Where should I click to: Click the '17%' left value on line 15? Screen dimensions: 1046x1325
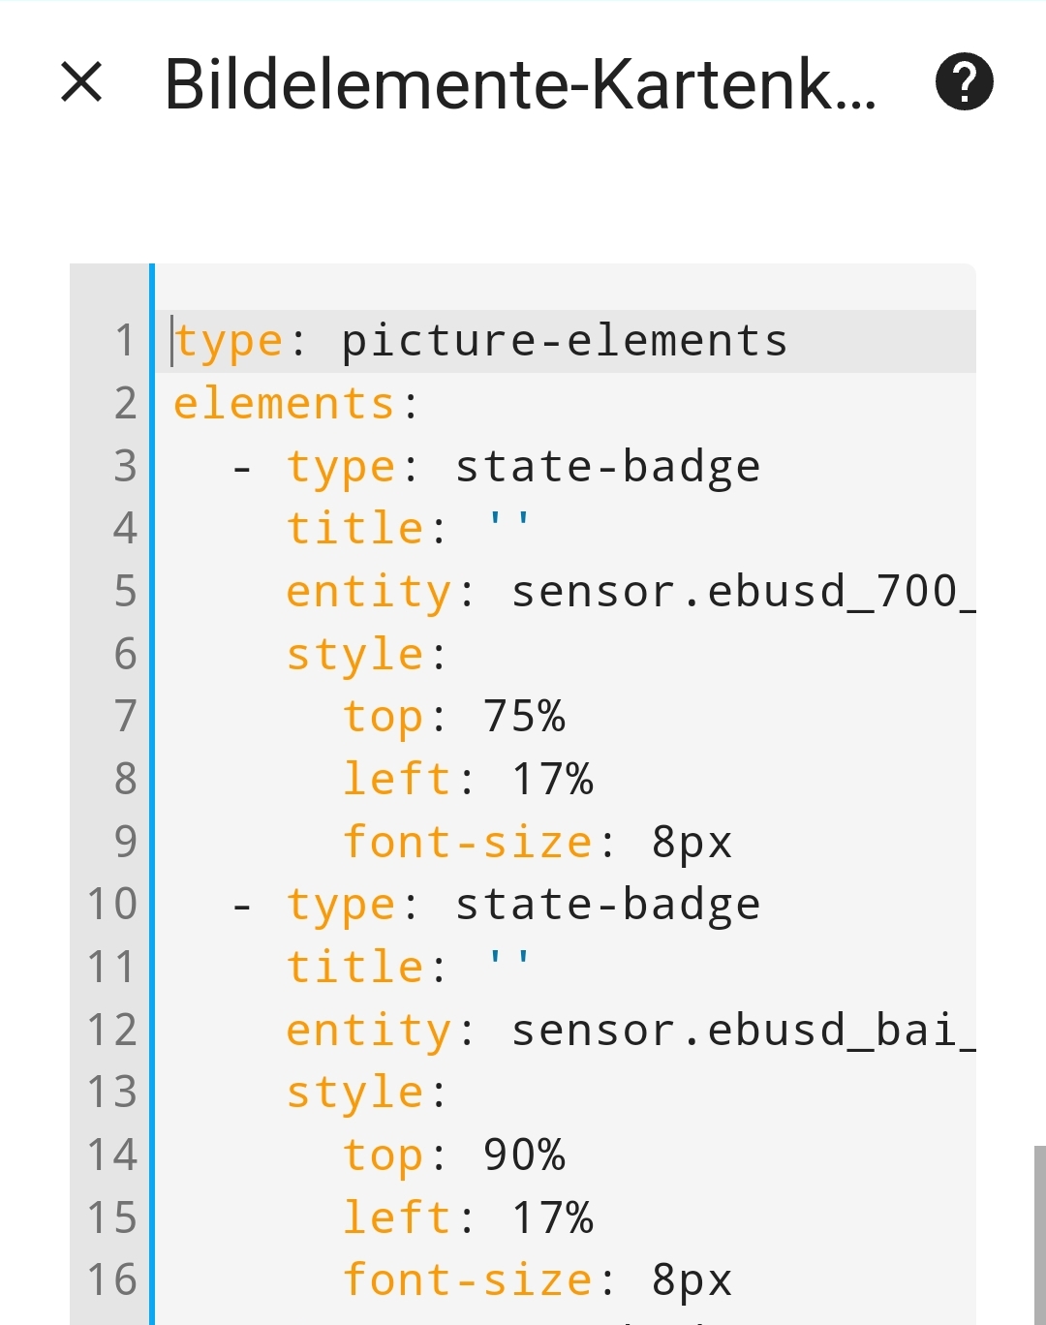[x=552, y=1217]
